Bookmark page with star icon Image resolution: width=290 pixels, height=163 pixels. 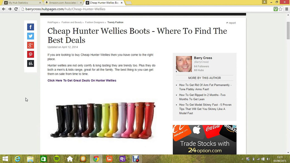[280, 9]
